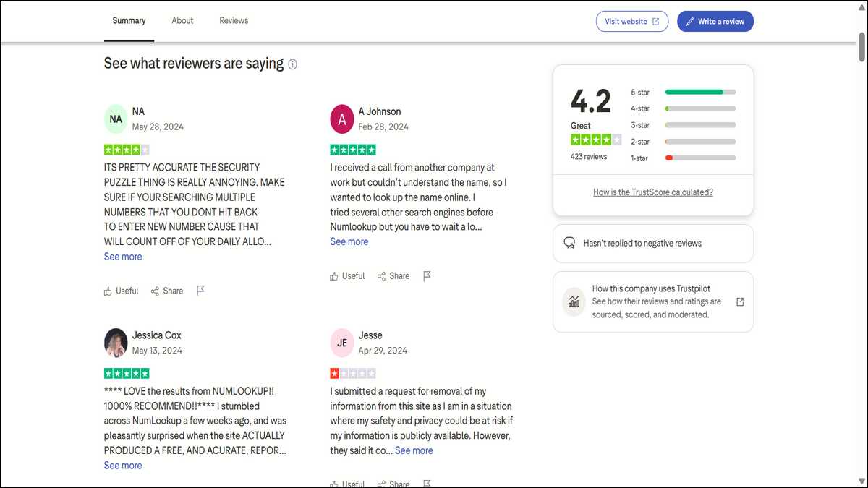Viewport: 868px width, 488px height.
Task: Click 'Hasn't replied to negative reviews' text
Action: click(642, 244)
